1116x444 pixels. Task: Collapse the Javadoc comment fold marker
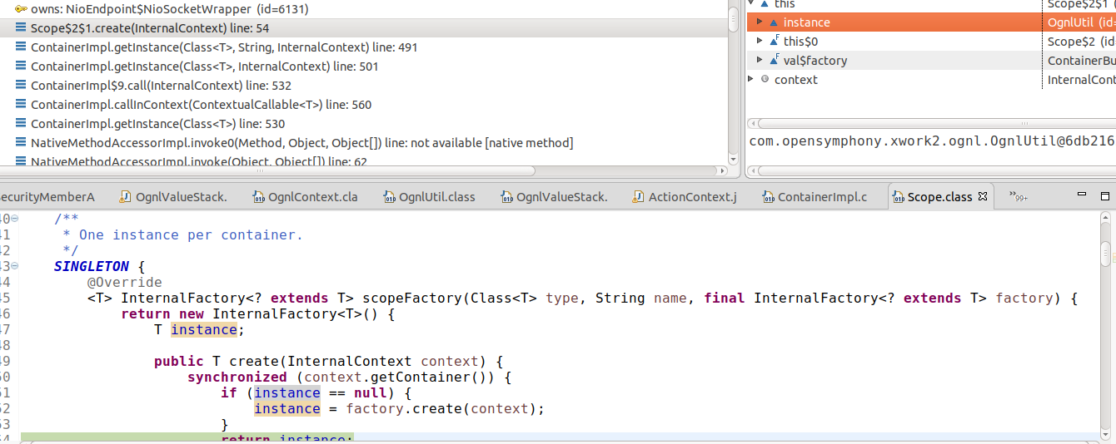click(x=16, y=220)
